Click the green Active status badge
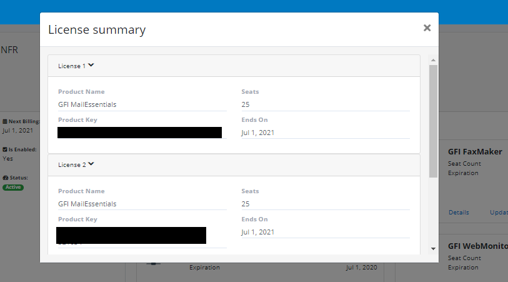 [13, 187]
